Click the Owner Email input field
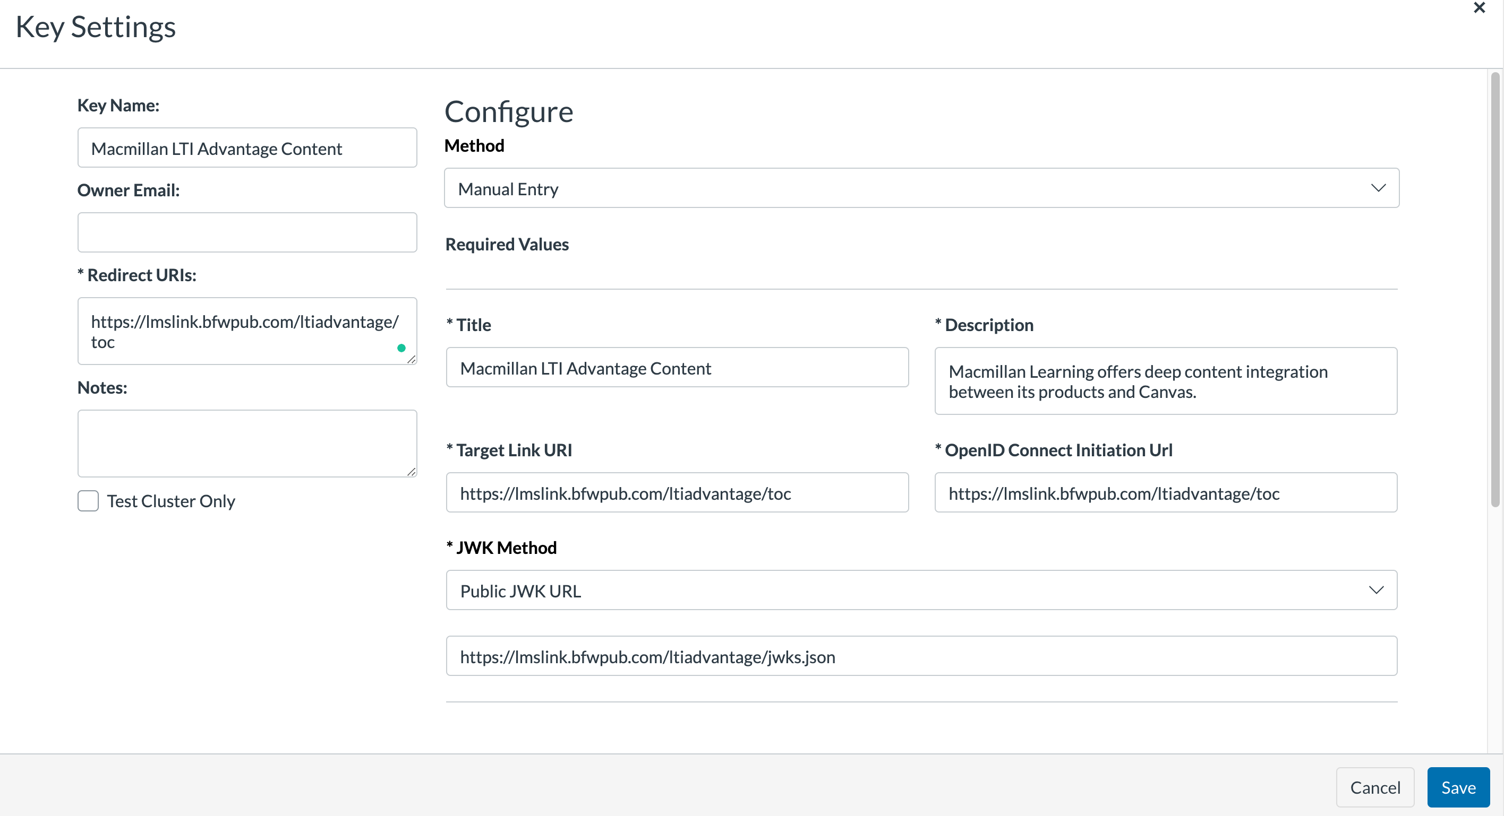 [x=247, y=232]
